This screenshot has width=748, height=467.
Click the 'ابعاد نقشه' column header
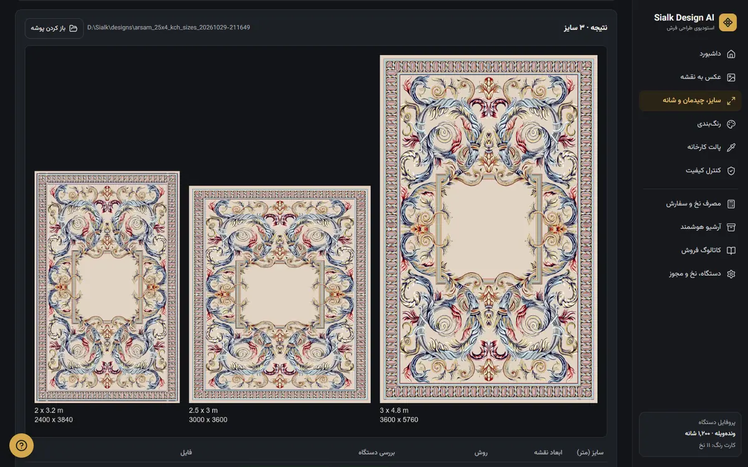pos(548,453)
